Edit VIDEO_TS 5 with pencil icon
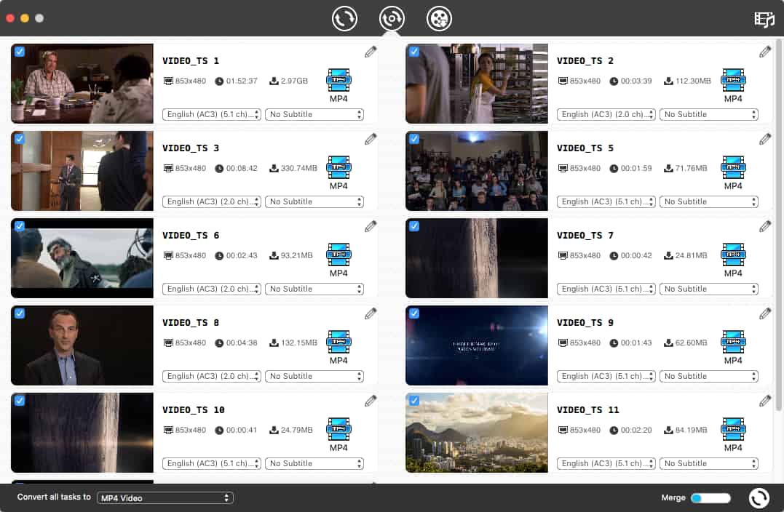This screenshot has width=784, height=512. pyautogui.click(x=765, y=140)
